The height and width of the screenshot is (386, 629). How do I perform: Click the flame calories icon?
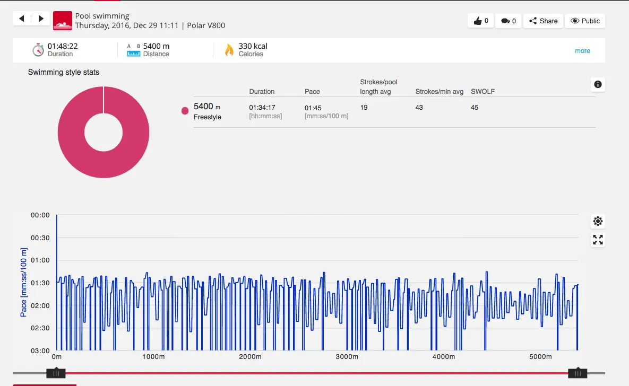(229, 50)
